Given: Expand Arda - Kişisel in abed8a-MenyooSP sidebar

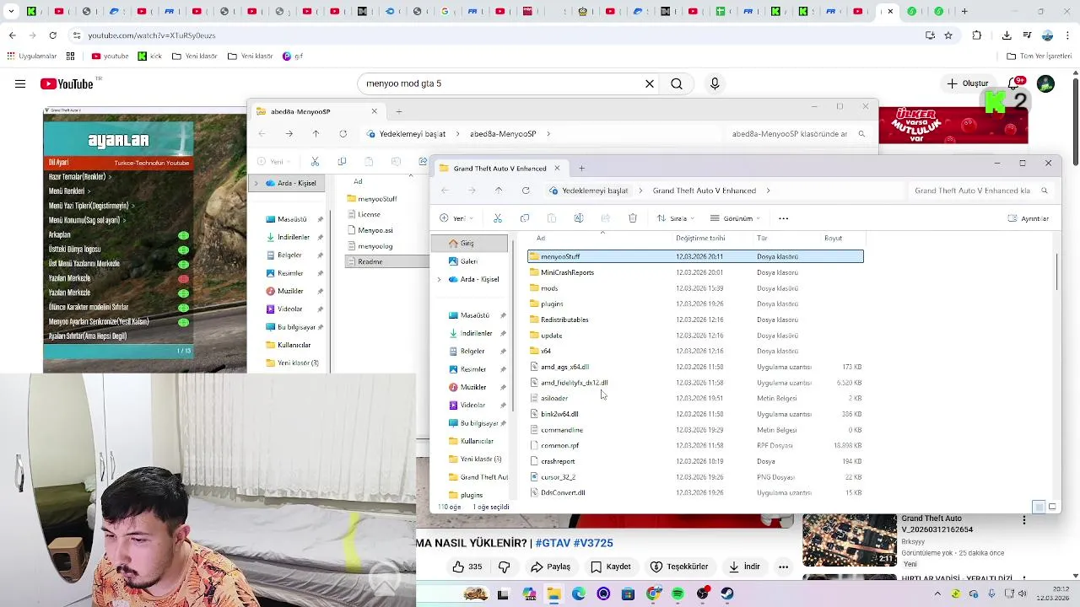Looking at the screenshot, I should 256,183.
